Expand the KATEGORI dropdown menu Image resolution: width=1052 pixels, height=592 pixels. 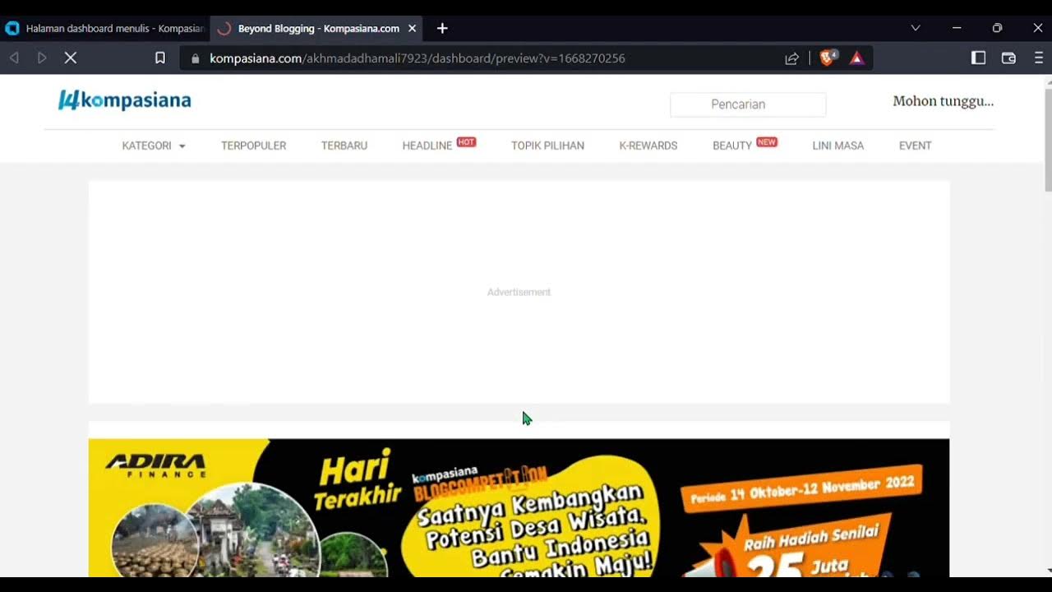tap(154, 146)
